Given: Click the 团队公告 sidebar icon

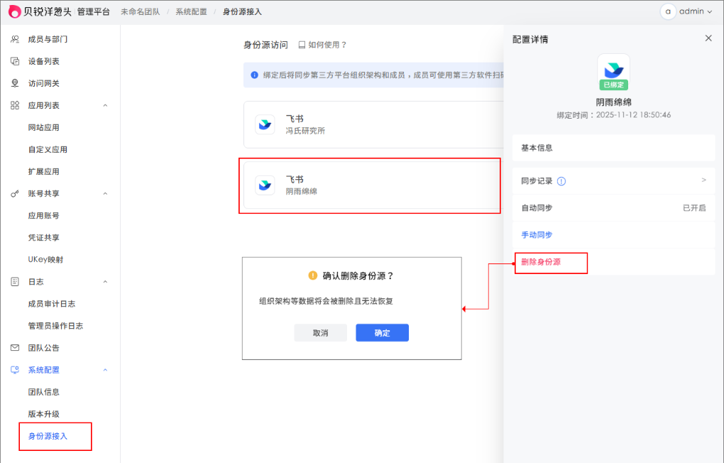Looking at the screenshot, I should [x=15, y=347].
